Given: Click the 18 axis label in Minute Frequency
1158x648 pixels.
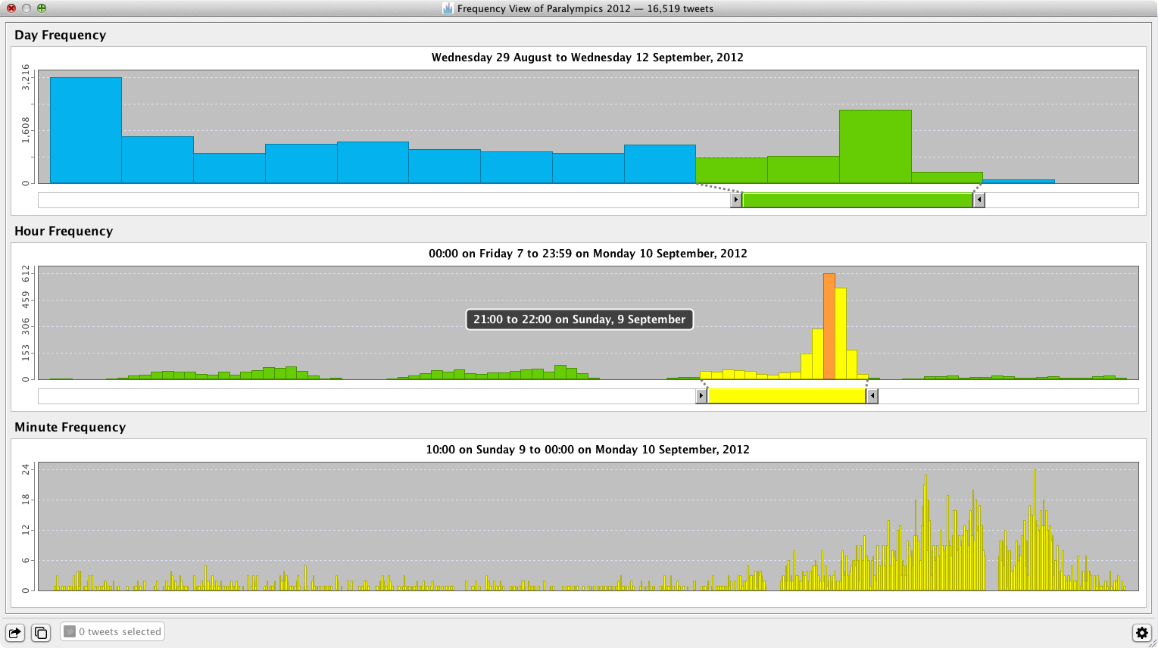Looking at the screenshot, I should 26,500.
